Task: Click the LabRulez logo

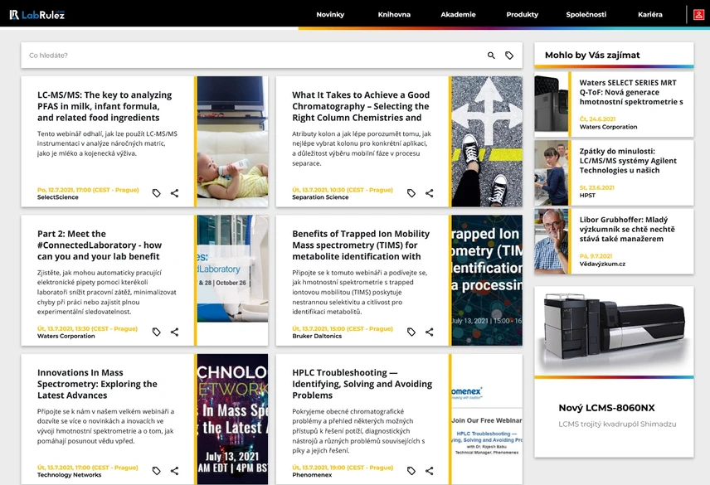Action: pos(37,14)
